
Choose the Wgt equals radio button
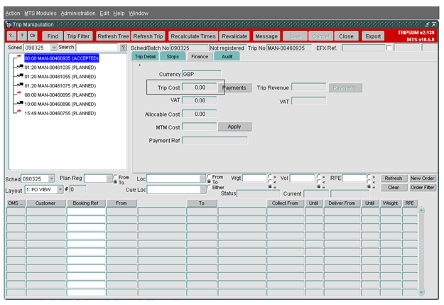[x=270, y=187]
